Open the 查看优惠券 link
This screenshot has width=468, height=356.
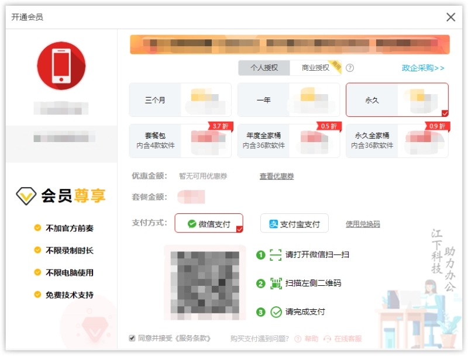pyautogui.click(x=277, y=176)
